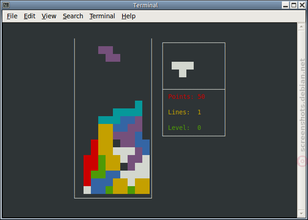Close the Terminal window
The height and width of the screenshot is (220, 308).
pos(302,5)
